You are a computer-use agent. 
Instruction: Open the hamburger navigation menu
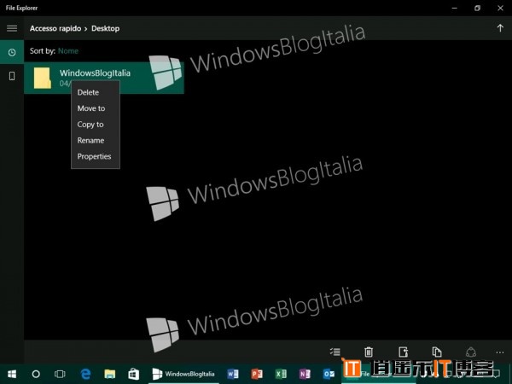coord(12,28)
